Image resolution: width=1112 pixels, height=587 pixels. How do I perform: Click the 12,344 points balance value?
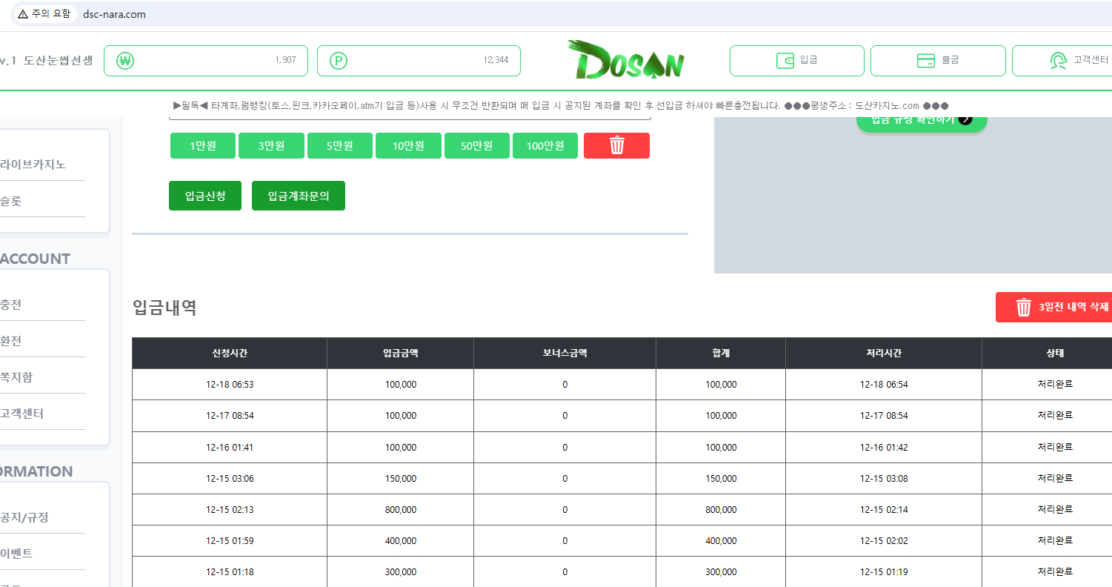click(x=496, y=61)
